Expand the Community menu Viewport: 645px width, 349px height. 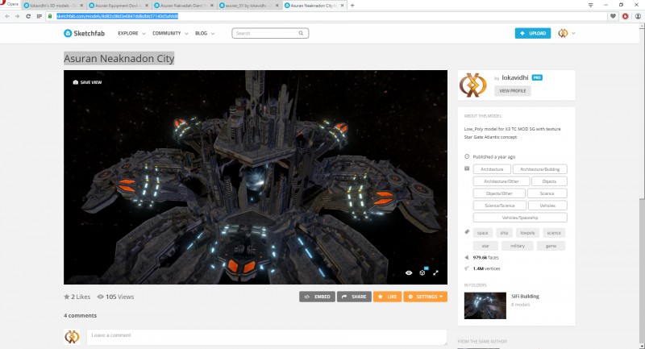(x=170, y=33)
